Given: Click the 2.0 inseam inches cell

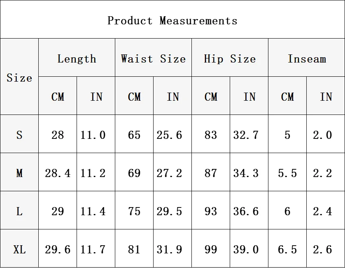Looking at the screenshot, I should click(x=325, y=134).
